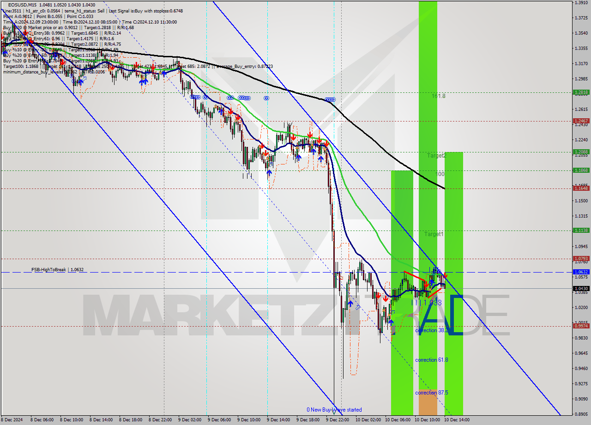Click the 8 Dec 18:00 time label
Screen dimensions: 591x425
point(130,420)
